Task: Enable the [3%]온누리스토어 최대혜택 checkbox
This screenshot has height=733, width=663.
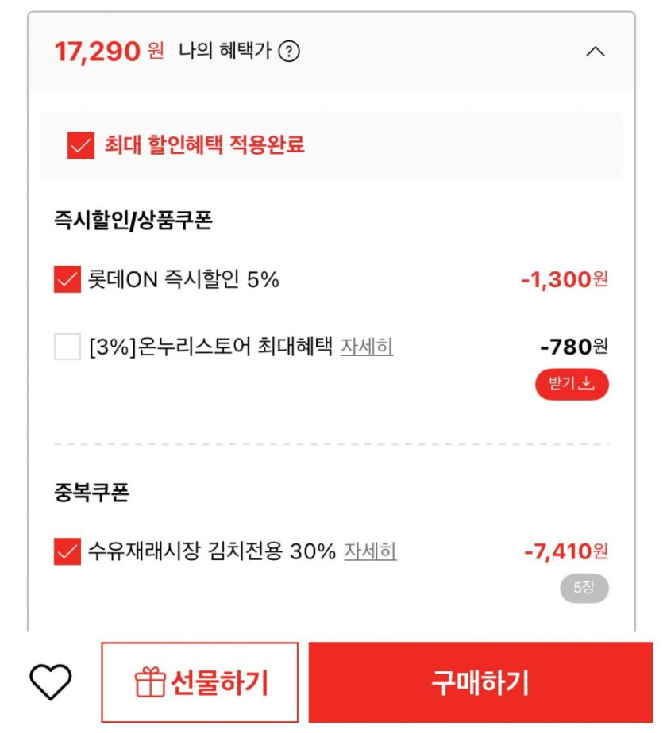Action: pos(67,347)
